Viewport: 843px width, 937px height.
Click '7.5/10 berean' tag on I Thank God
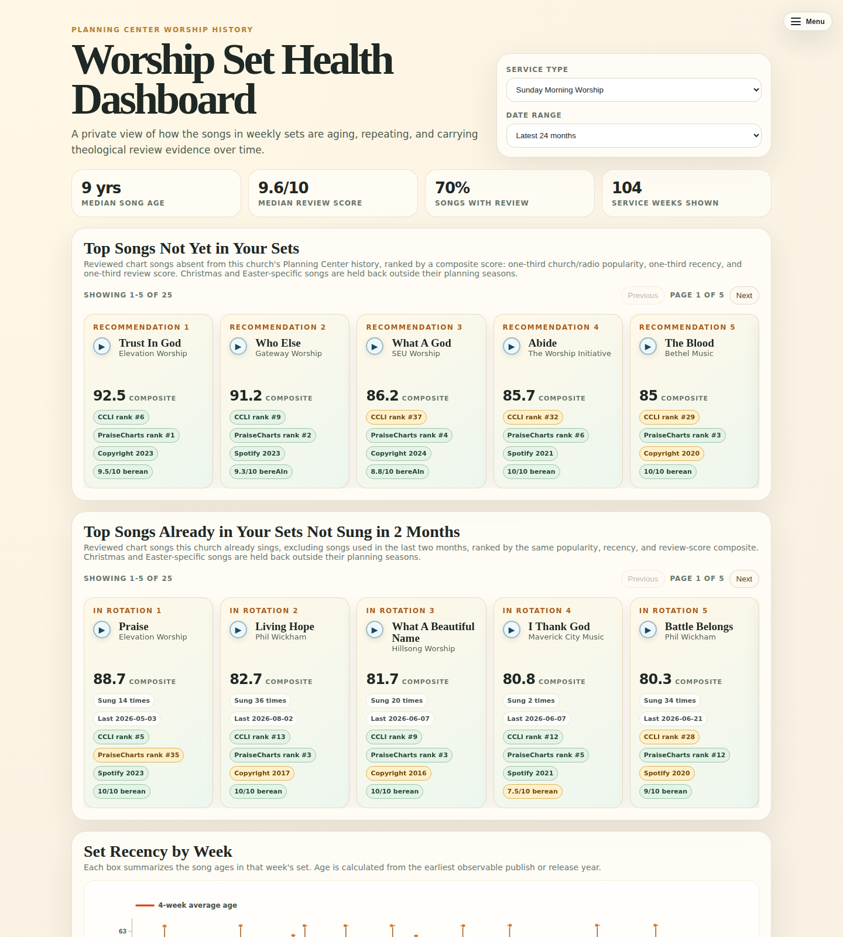click(532, 792)
